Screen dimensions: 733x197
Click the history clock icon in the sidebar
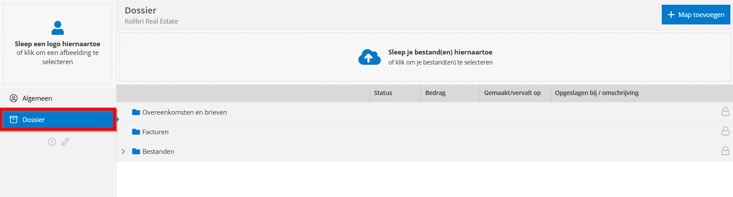52,142
